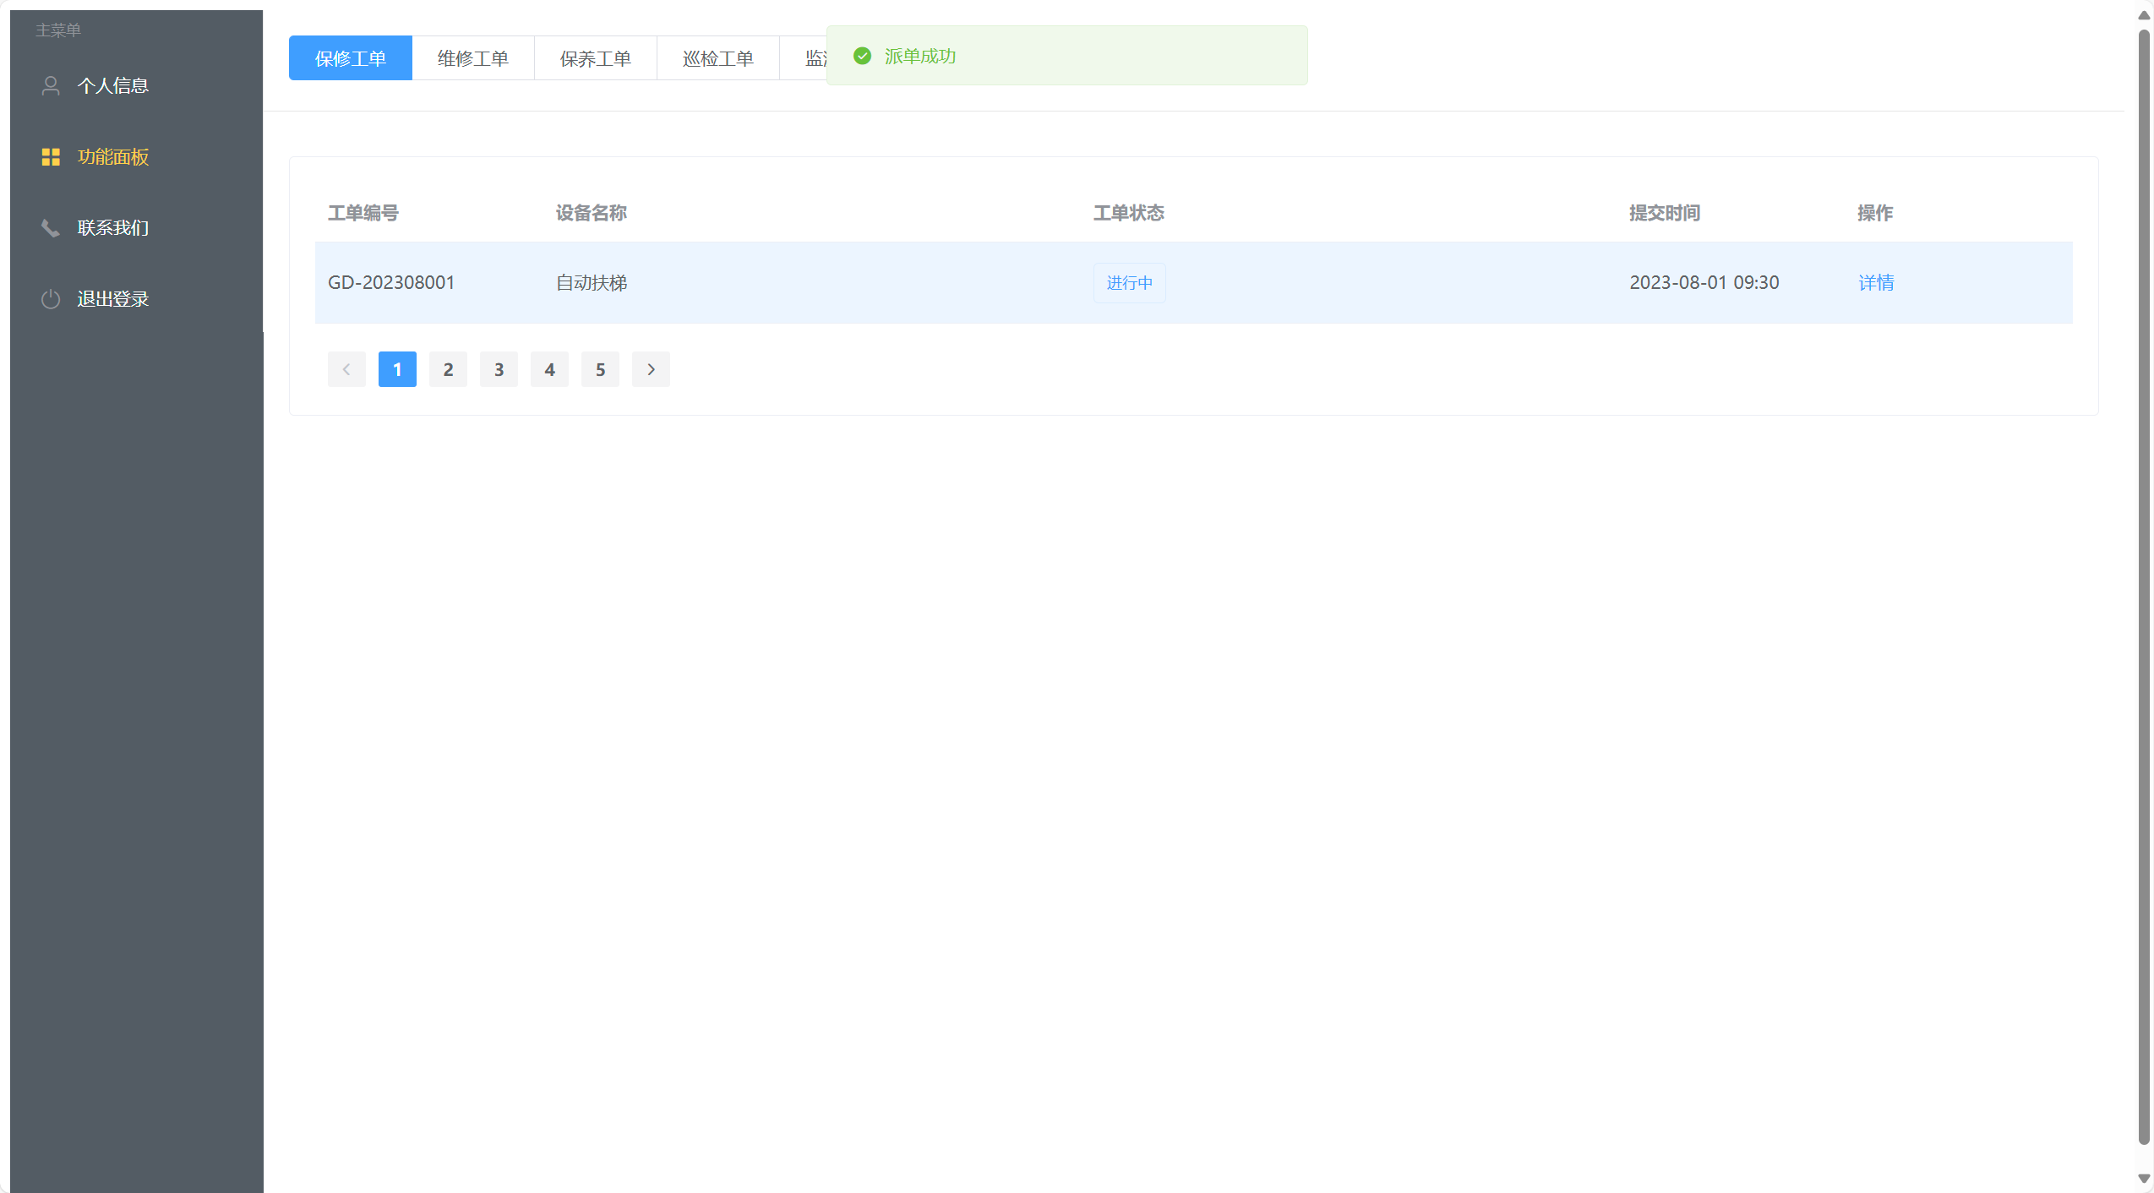Open 详情 link for GD-202308001
Screen dimensions: 2154x1193
[x=1875, y=282]
